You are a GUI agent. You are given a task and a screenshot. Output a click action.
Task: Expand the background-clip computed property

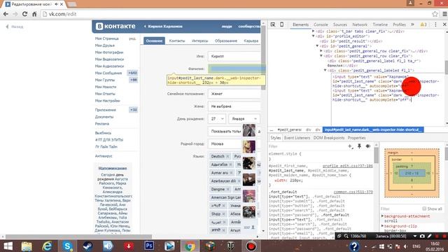coord(383,226)
